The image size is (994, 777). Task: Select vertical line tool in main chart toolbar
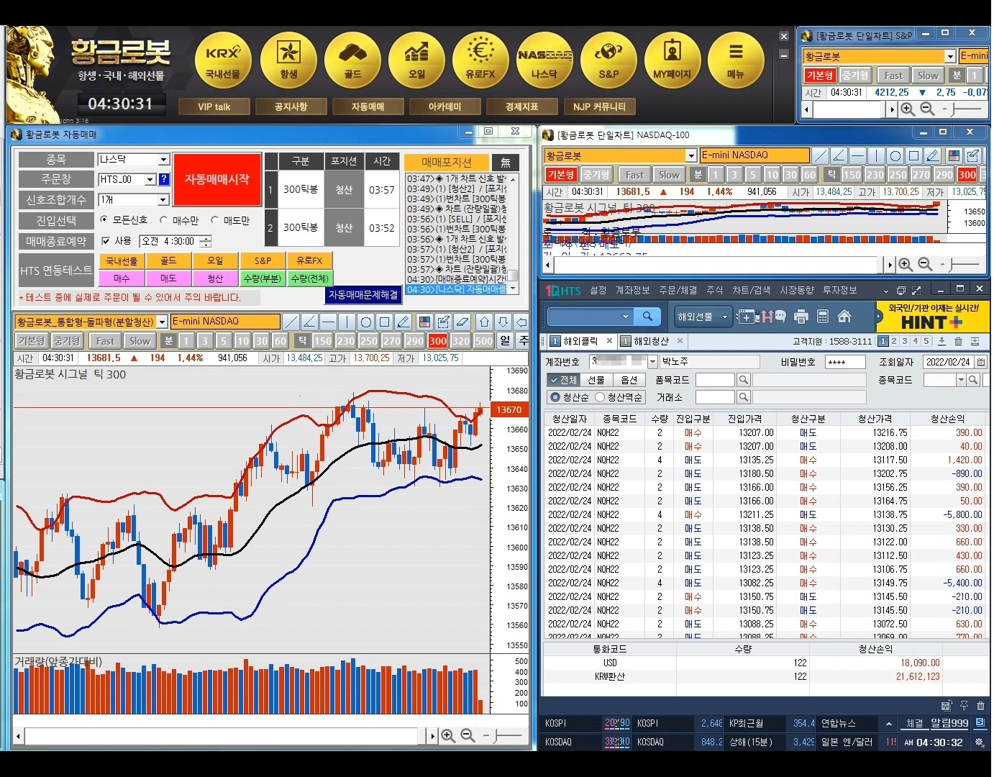347,322
